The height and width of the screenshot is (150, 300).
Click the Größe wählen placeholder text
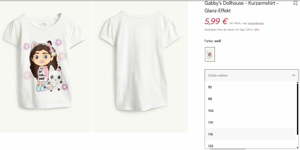[218, 75]
